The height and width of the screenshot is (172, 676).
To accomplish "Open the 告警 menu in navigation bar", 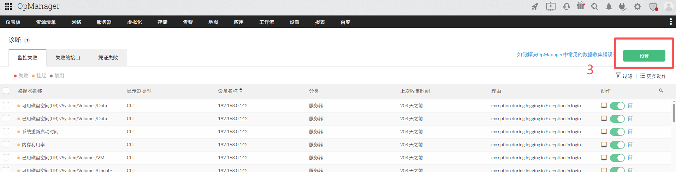I will pos(188,22).
